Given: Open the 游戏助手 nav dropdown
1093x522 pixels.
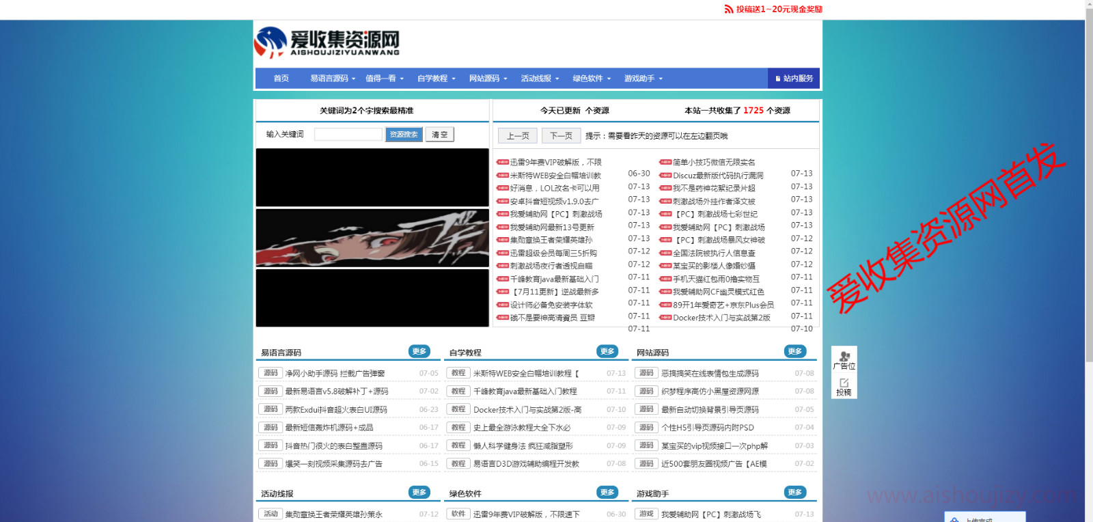Looking at the screenshot, I should pyautogui.click(x=643, y=79).
